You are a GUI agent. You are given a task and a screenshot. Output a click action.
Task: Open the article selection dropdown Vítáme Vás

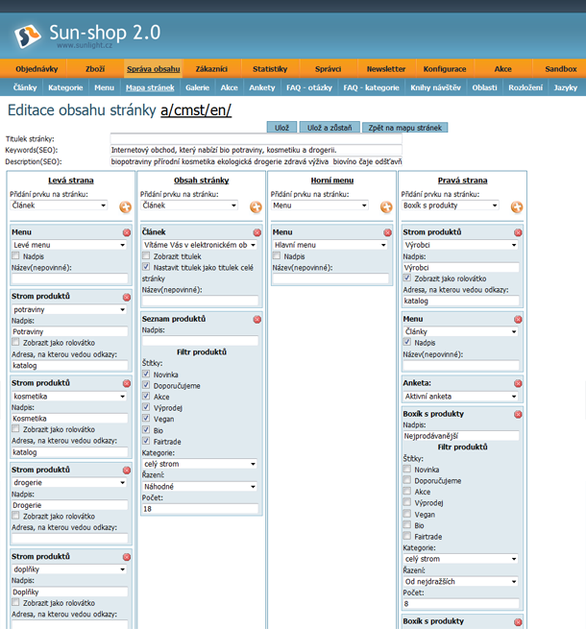(200, 245)
